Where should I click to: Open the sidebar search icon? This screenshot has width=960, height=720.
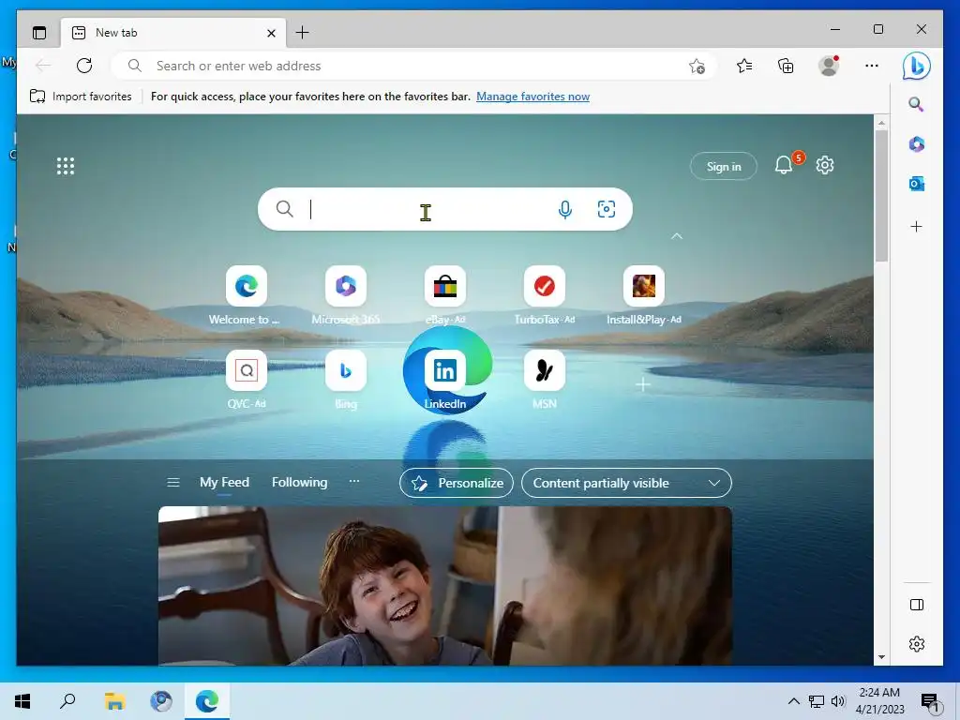click(916, 104)
